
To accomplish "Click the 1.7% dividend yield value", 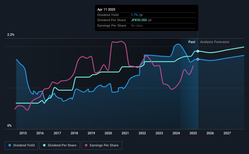I will [x=134, y=15].
